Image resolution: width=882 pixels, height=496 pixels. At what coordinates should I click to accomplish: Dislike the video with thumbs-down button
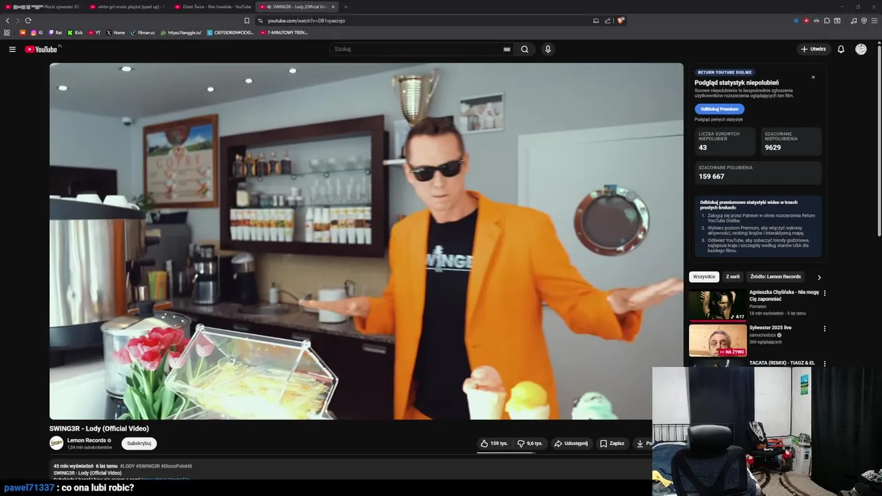[530, 444]
